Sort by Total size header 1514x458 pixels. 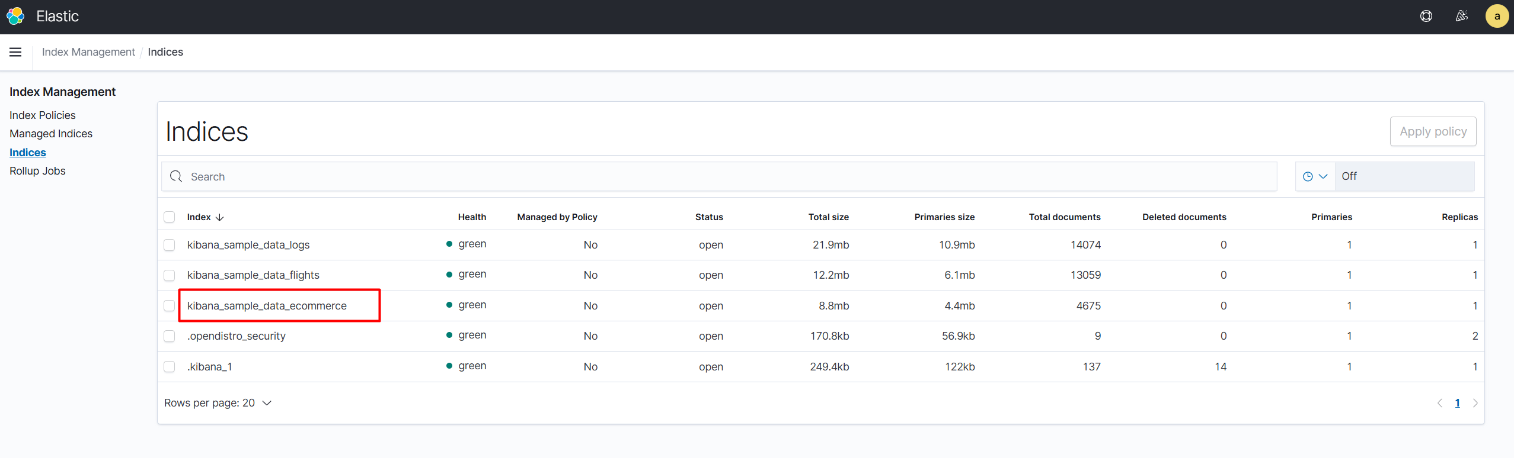click(x=829, y=217)
